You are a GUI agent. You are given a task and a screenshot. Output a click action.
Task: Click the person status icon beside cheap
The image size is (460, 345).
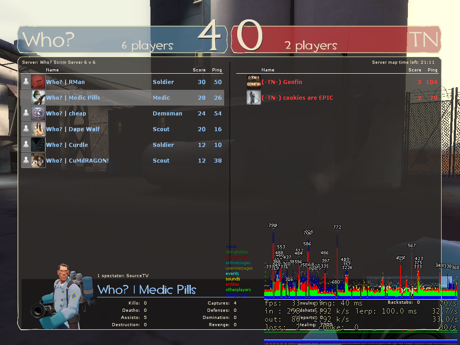click(x=26, y=113)
